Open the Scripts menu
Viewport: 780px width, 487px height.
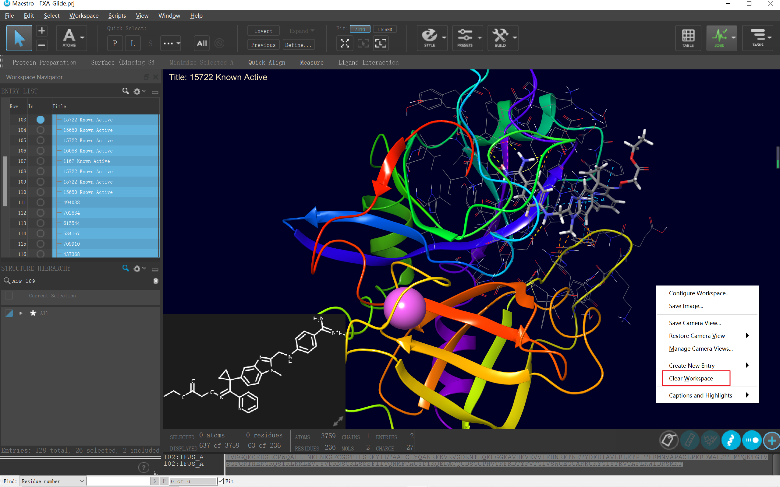click(x=117, y=16)
